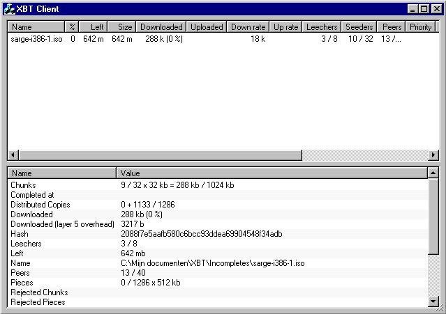This screenshot has height=314, width=446.
Task: Close the XBT Client window
Action: (x=437, y=9)
